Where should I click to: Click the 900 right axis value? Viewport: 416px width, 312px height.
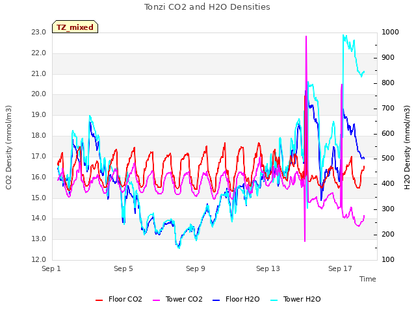388,58
